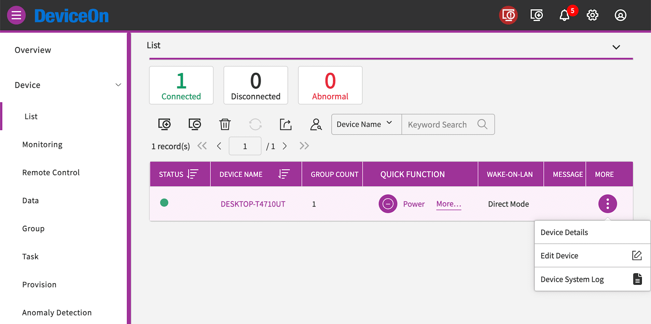Go to last page arrow

point(304,146)
